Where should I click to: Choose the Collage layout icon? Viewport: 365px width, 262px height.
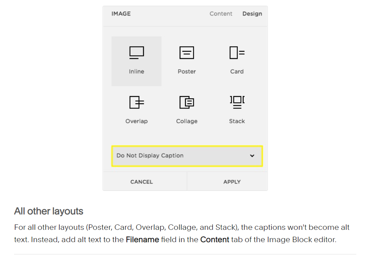tap(186, 103)
